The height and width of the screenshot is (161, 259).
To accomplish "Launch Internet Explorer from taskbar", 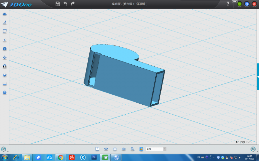I will point(16,157).
